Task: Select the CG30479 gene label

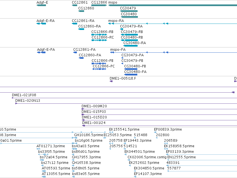Action: [x=128, y=8]
